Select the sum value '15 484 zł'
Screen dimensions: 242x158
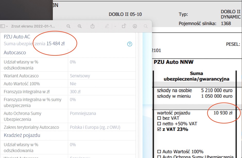pyautogui.click(x=56, y=44)
